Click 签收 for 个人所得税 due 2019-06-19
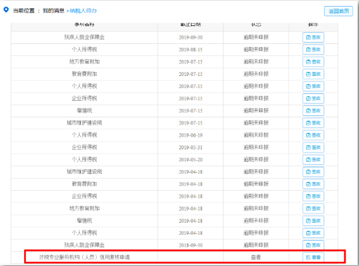The image size is (359, 266). 313,135
